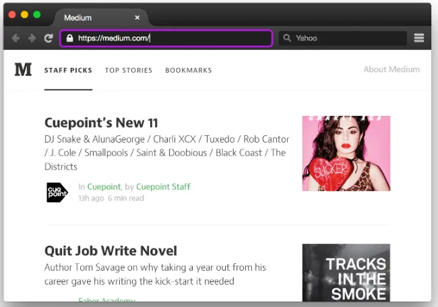Open the Charli XCX Sucker thumbnail
438x307 pixels.
point(346,153)
